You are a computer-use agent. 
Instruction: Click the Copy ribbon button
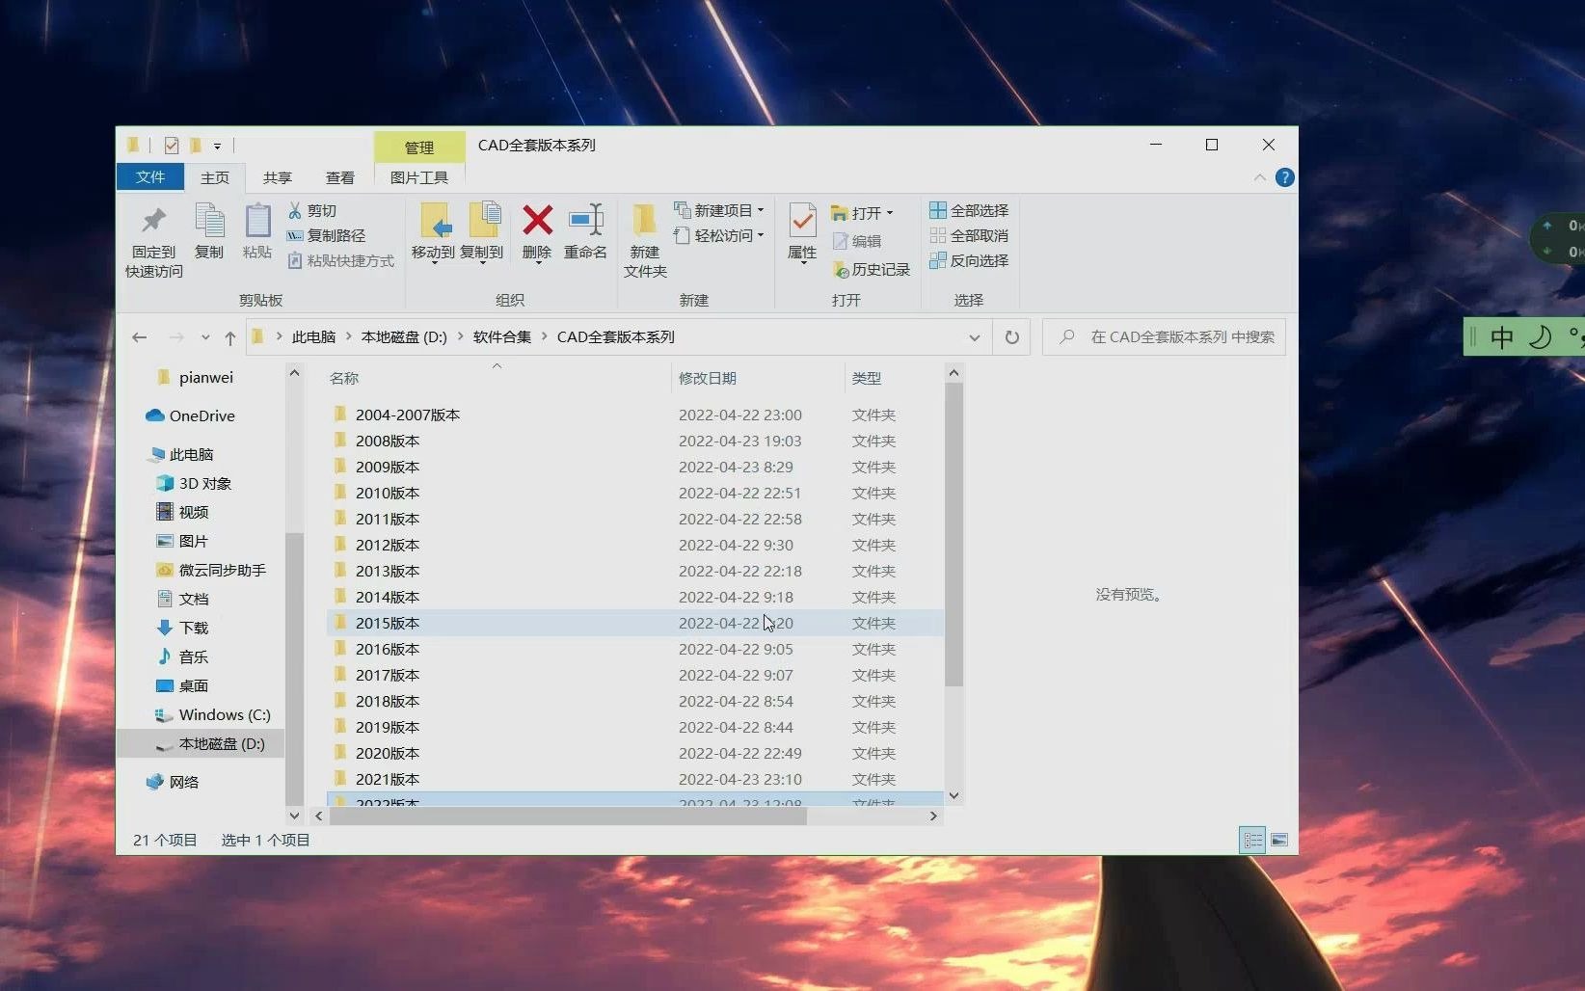pos(209,231)
